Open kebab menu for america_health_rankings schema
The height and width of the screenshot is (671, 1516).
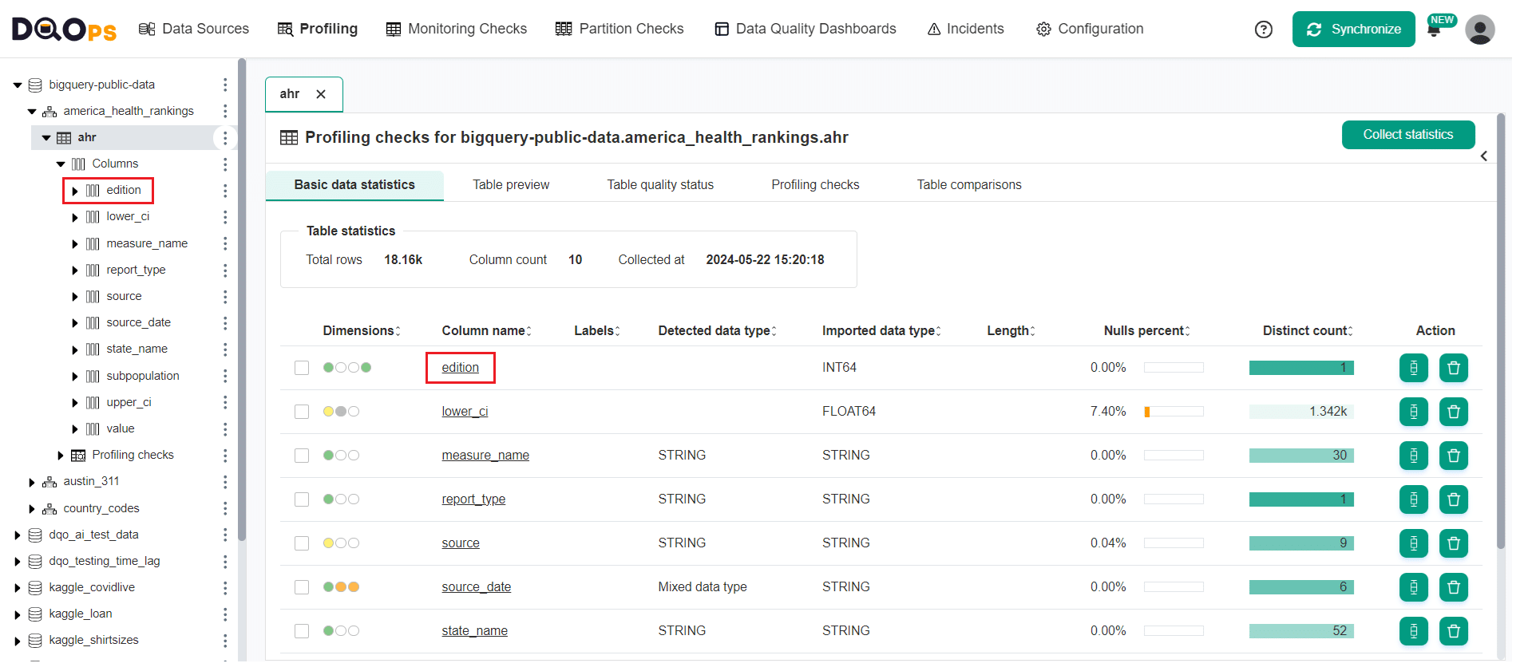(225, 111)
